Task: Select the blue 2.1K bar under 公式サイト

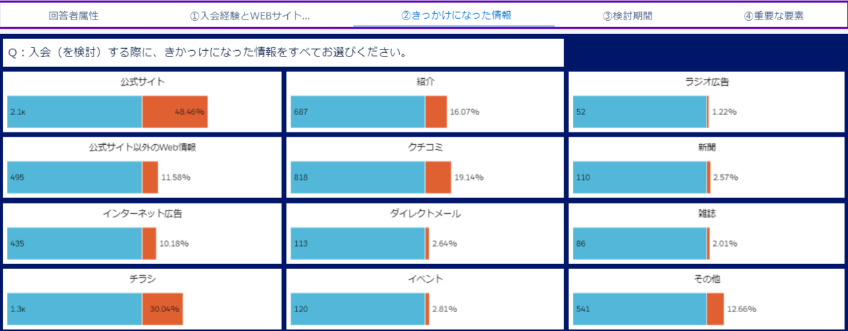Action: click(75, 111)
